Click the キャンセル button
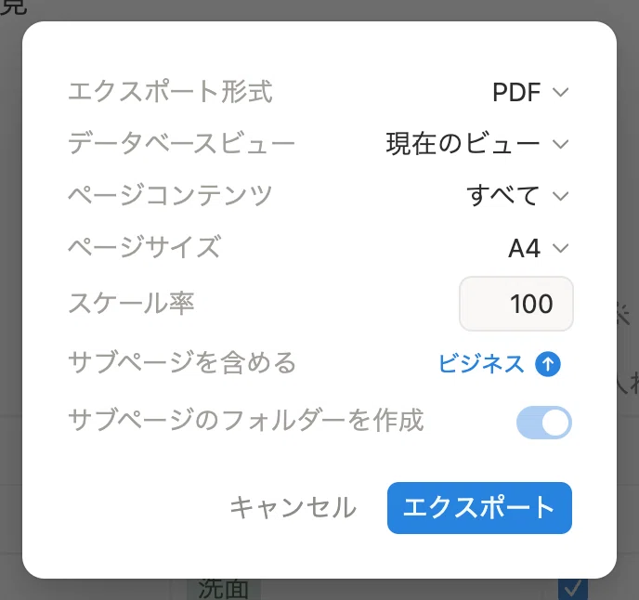This screenshot has width=639, height=600. pyautogui.click(x=293, y=508)
